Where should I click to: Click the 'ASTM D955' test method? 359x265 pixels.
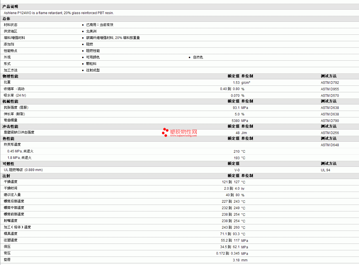click(x=330, y=89)
